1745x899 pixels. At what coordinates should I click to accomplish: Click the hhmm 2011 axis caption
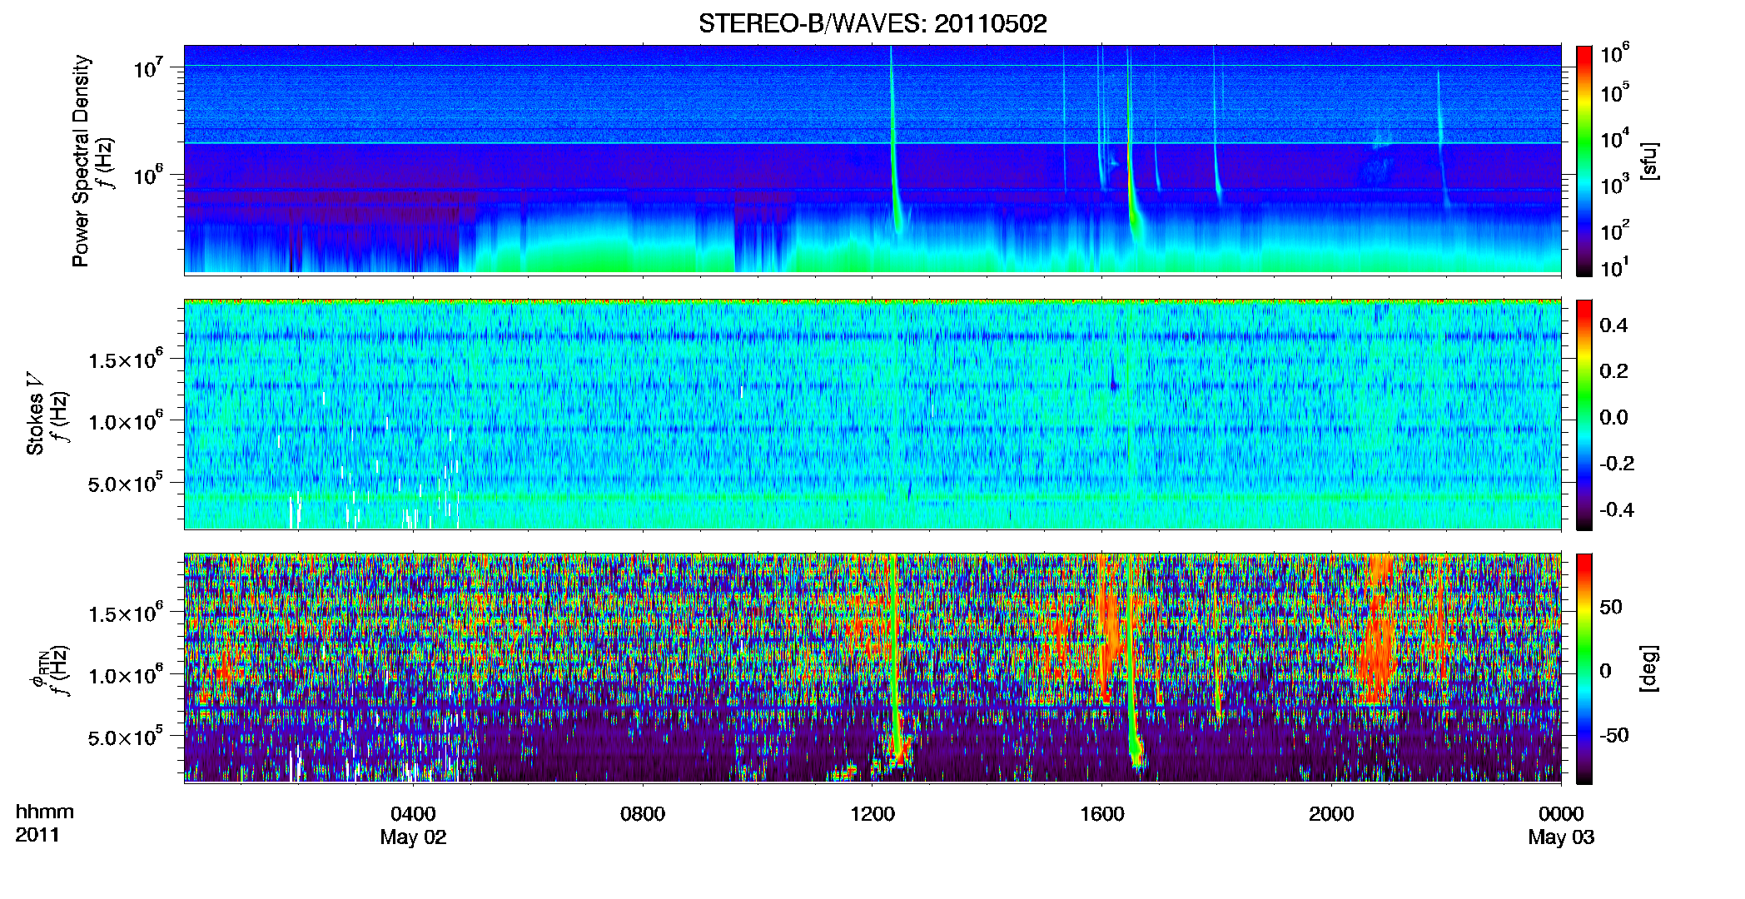tap(44, 823)
